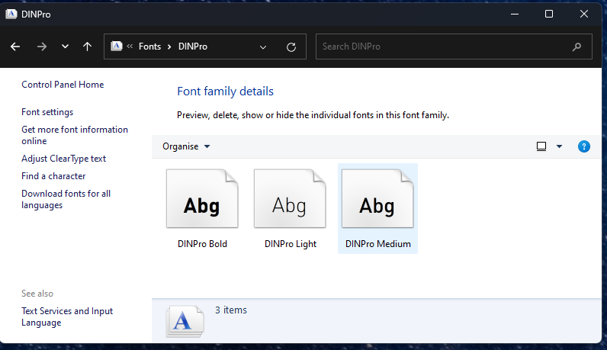This screenshot has height=350, width=607.
Task: Refresh the DINPro folder view
Action: [291, 47]
